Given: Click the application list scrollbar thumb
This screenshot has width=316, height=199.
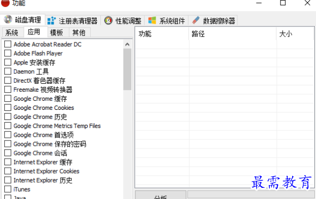Looking at the screenshot, I should pos(127,70).
